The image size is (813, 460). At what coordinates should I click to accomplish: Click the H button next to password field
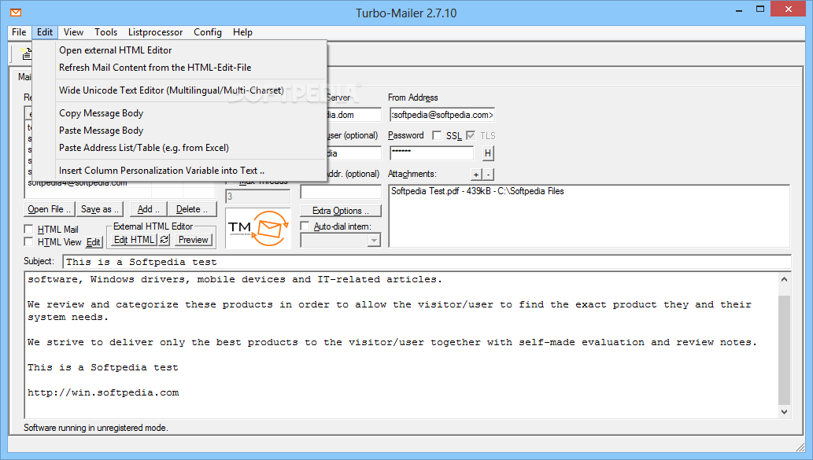point(488,153)
